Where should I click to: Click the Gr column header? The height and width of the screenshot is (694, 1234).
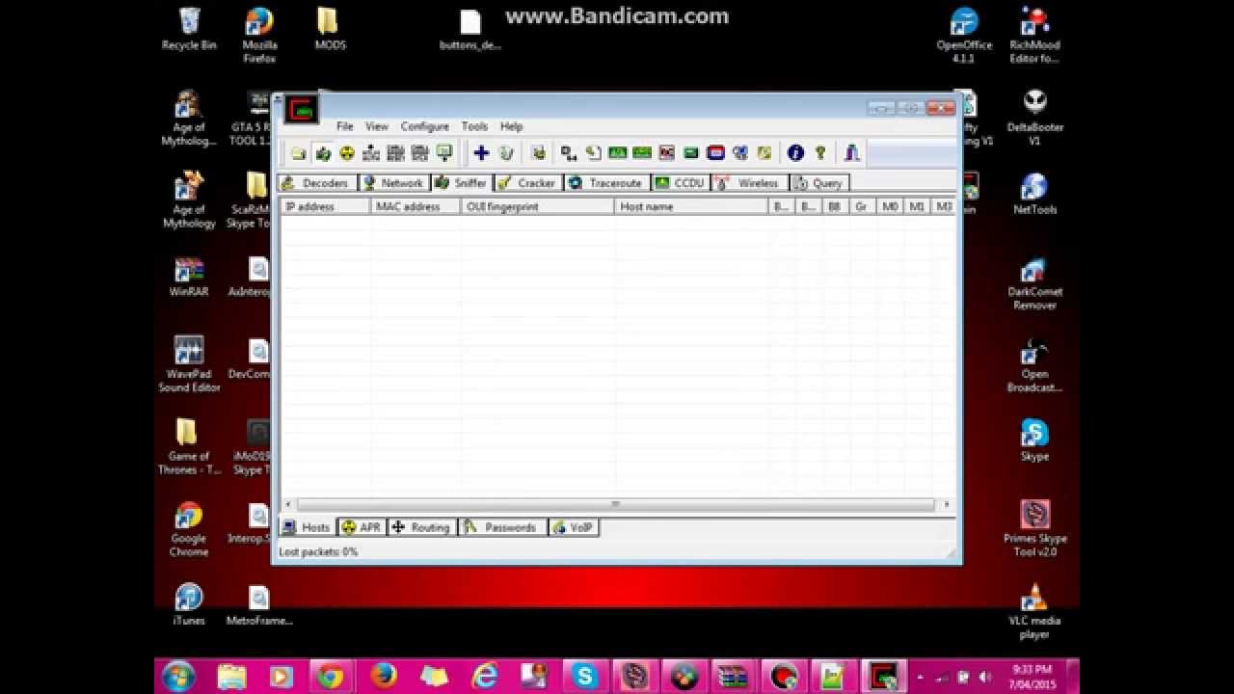(861, 206)
